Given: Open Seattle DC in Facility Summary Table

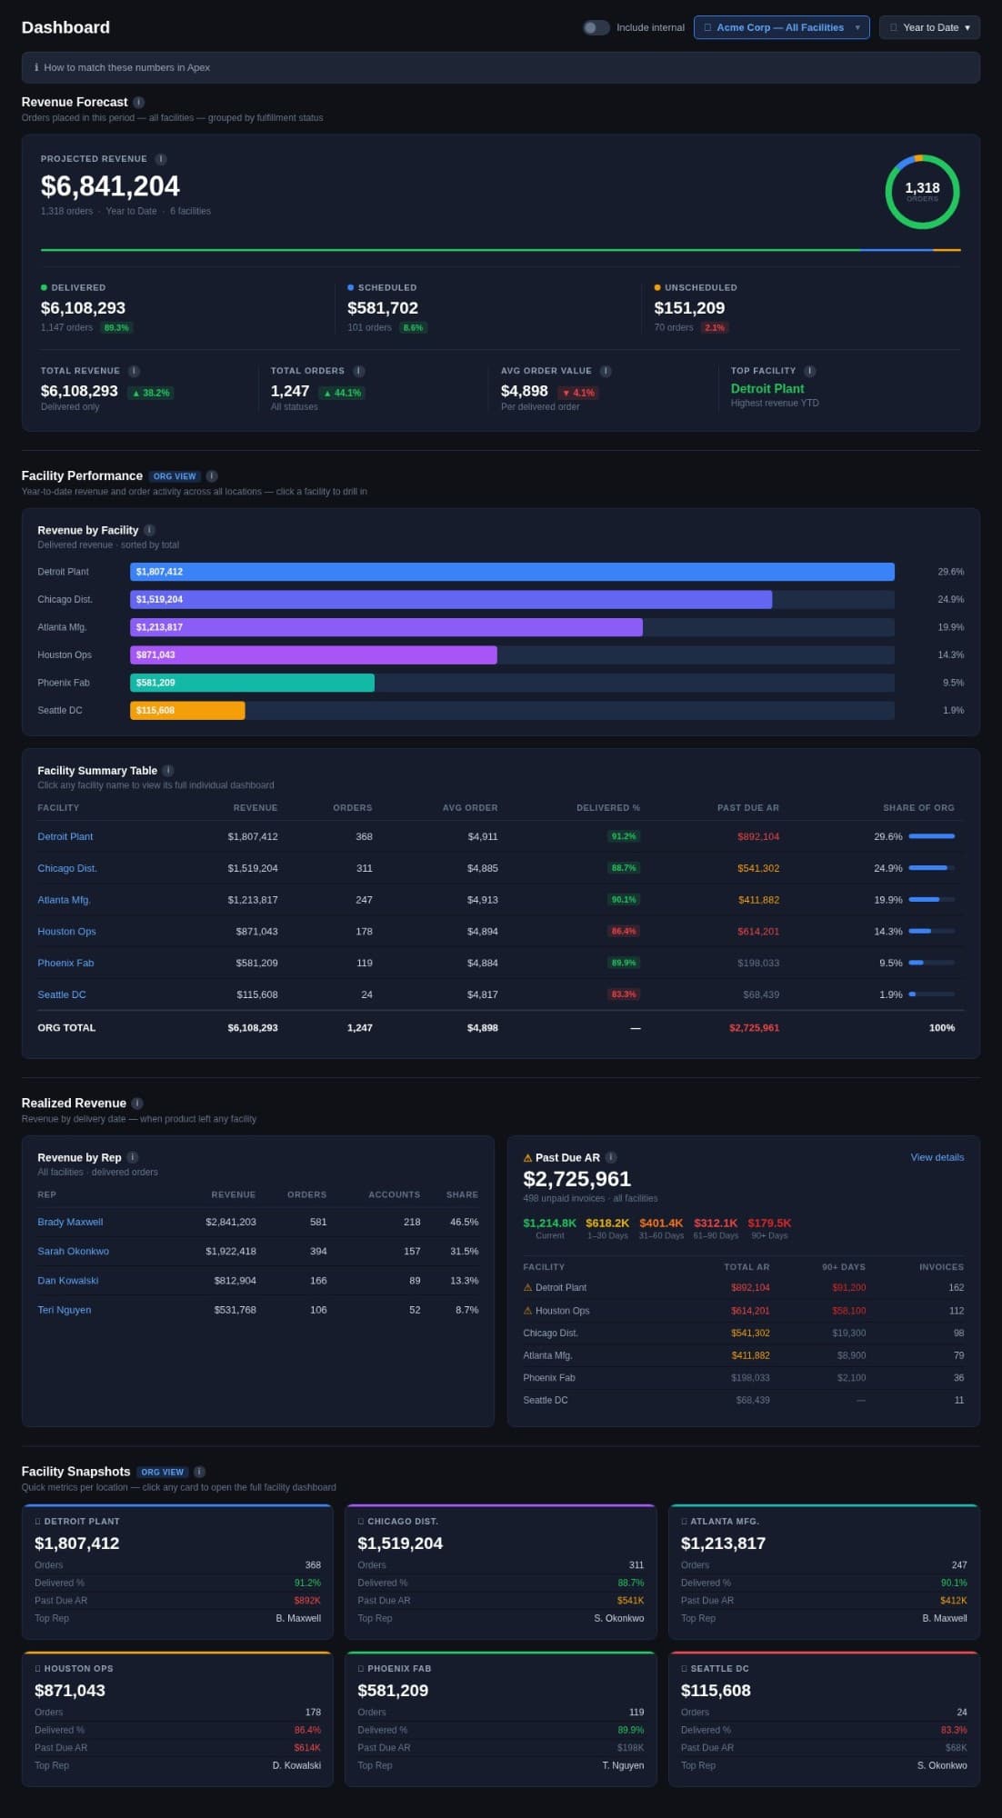Looking at the screenshot, I should [62, 995].
